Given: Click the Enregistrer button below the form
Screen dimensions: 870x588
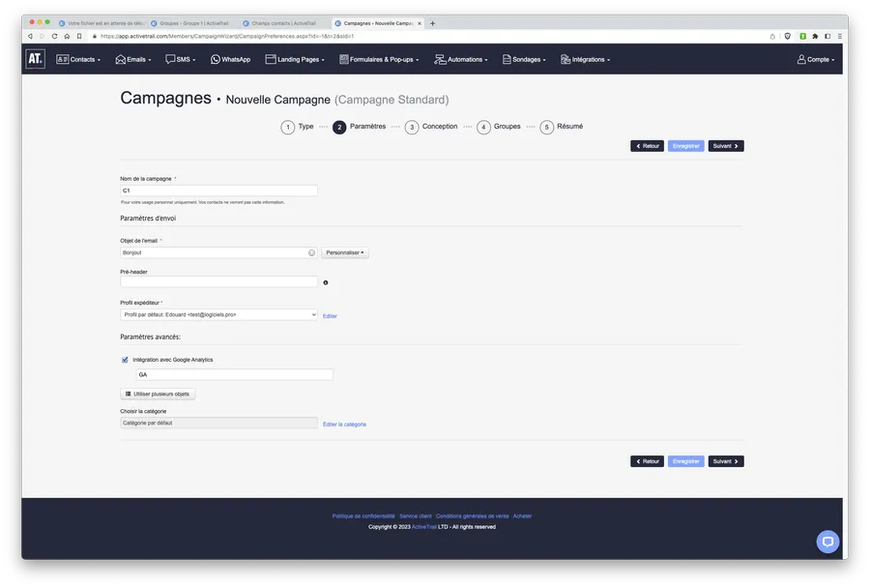Looking at the screenshot, I should (685, 461).
